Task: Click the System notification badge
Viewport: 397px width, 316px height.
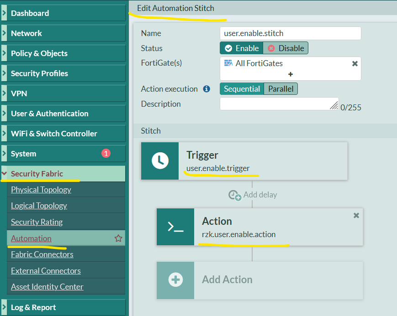Action: (x=106, y=153)
